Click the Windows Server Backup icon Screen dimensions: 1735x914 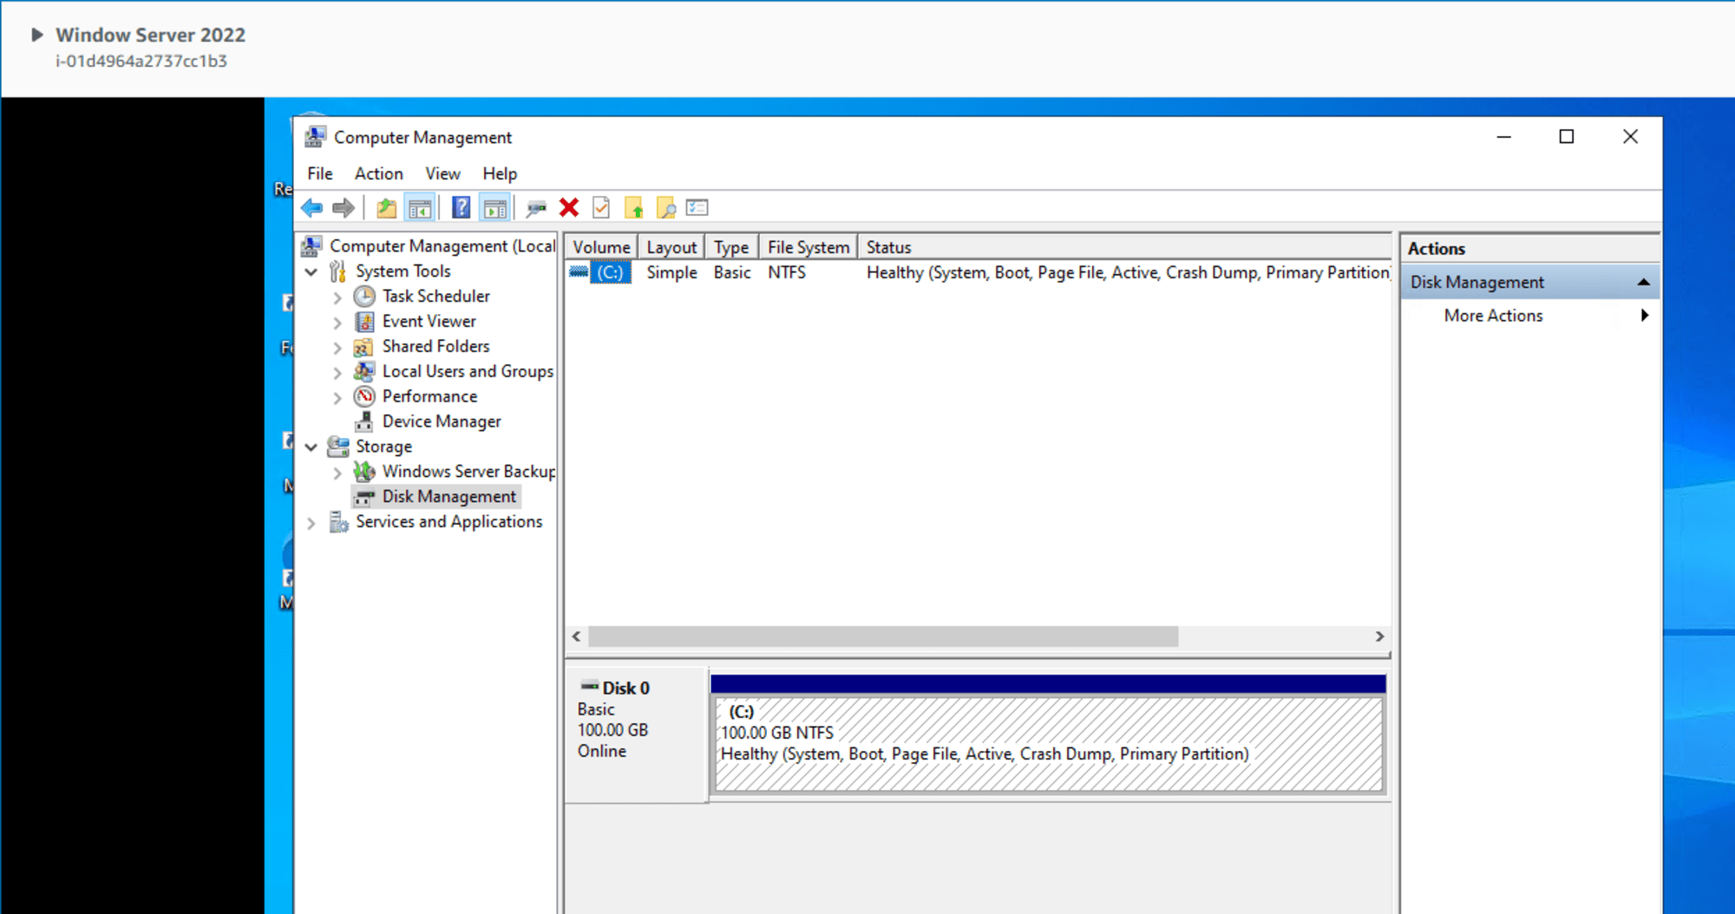click(364, 472)
